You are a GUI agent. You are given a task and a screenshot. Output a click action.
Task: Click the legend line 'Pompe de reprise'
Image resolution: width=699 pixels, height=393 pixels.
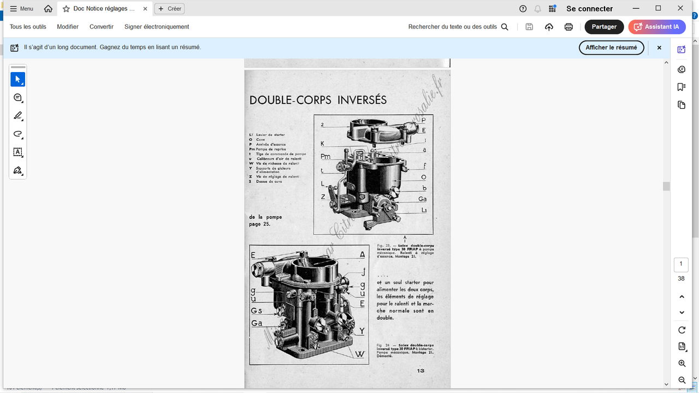pos(268,149)
